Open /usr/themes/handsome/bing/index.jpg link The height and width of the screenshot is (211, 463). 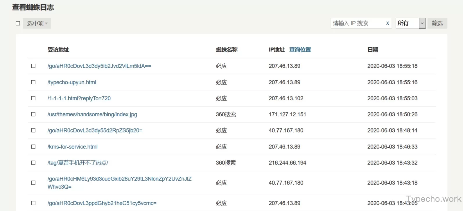(92, 114)
